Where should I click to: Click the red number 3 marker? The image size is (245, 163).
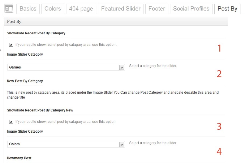219,126
